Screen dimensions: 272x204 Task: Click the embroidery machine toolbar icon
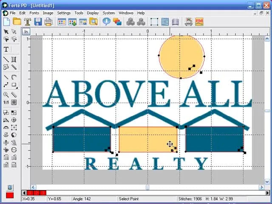189,22
